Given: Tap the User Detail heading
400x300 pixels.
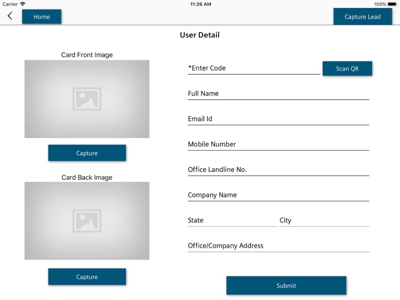Looking at the screenshot, I should click(200, 35).
